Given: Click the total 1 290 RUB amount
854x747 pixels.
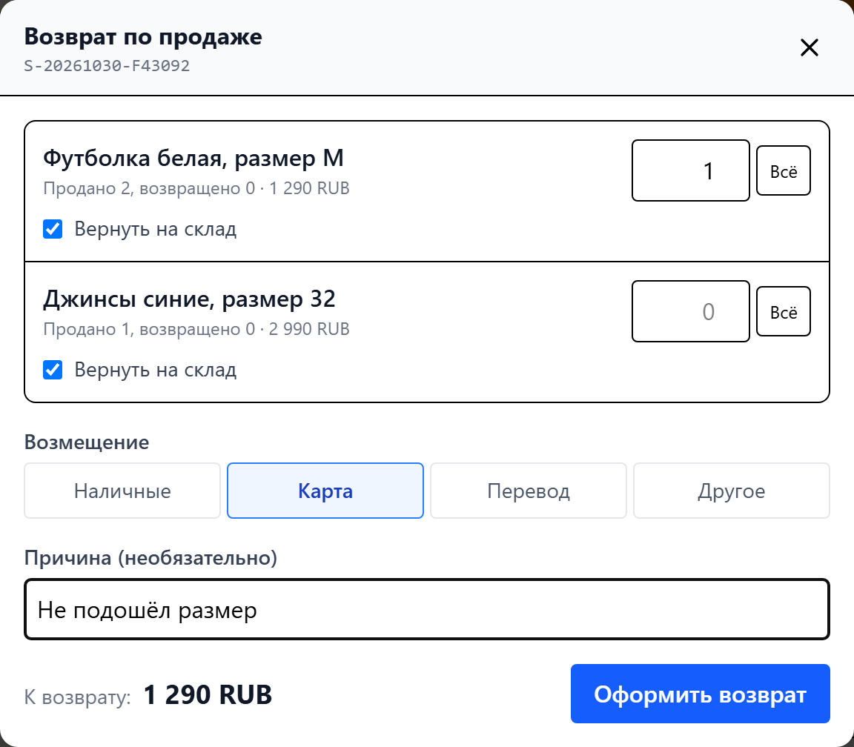Looking at the screenshot, I should click(x=208, y=694).
